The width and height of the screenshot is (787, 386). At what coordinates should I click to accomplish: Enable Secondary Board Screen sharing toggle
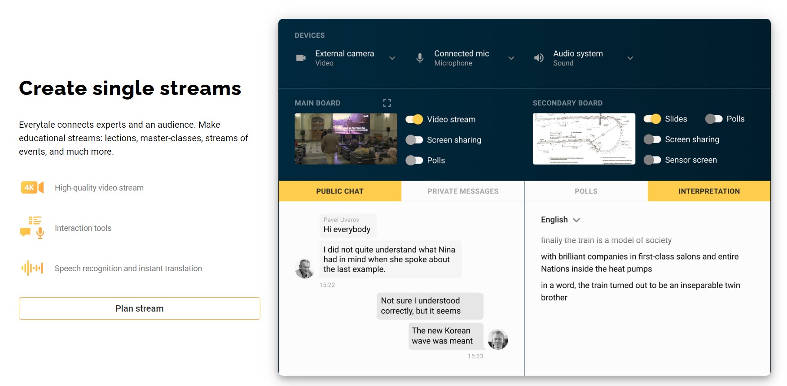point(652,139)
